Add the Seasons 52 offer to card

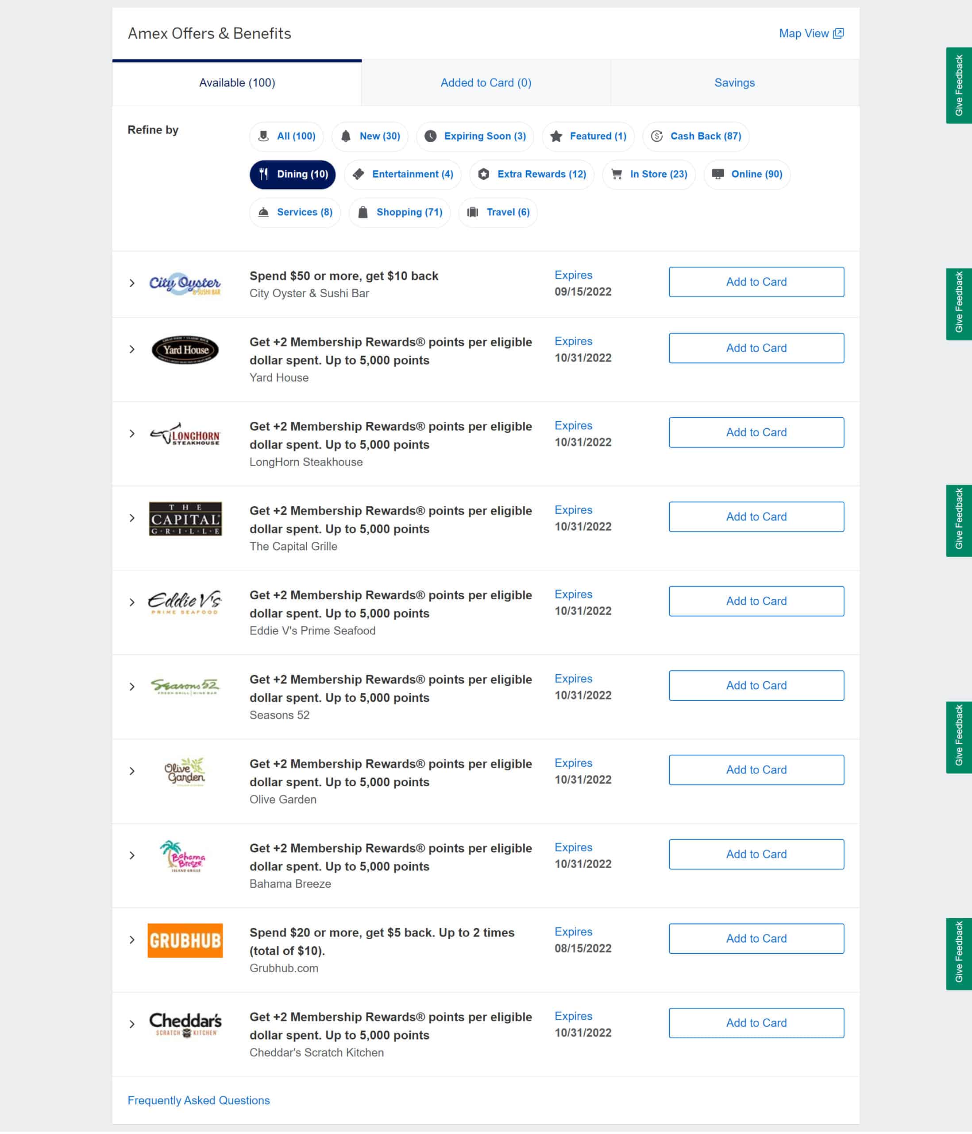(756, 686)
